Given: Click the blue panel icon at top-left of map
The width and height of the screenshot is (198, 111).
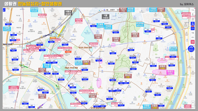Looking at the screenshot, I should point(4,10).
